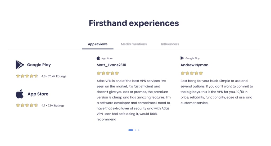Click the 7.9K Ratings text

pyautogui.click(x=56, y=106)
